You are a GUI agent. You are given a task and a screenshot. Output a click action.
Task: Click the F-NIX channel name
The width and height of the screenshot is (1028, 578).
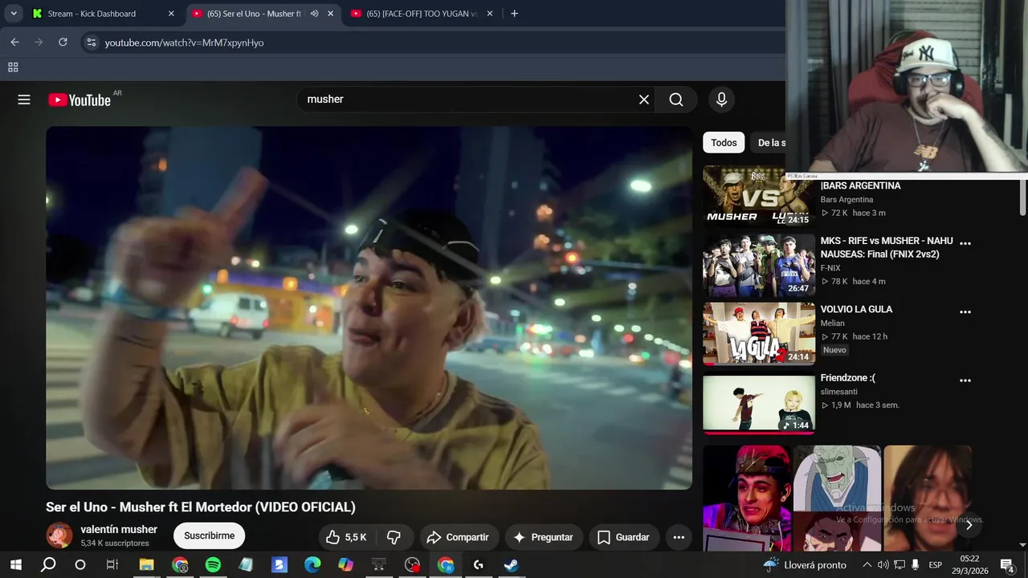pos(830,268)
